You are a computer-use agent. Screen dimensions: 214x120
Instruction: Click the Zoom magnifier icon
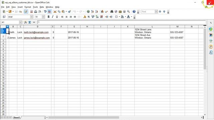coord(128,12)
